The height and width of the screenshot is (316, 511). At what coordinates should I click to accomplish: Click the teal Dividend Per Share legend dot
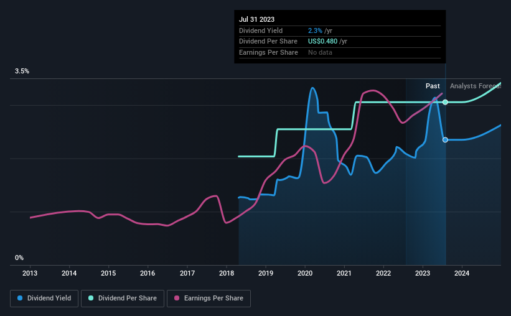[x=91, y=298]
